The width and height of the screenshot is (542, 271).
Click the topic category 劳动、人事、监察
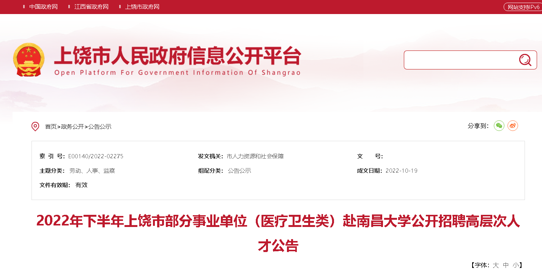coord(92,170)
